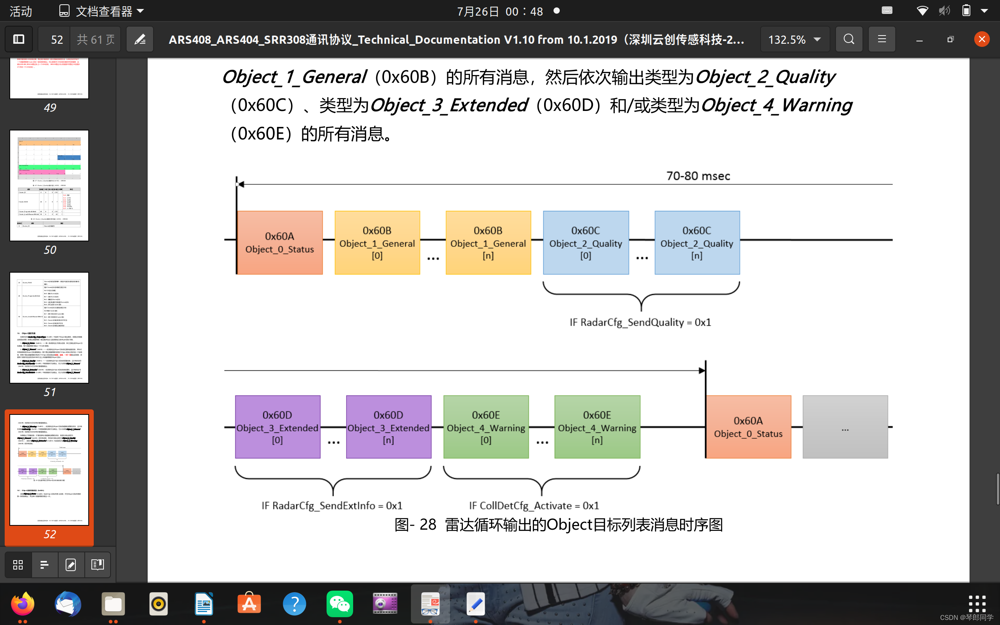Click the annotation pencil tool icon
Image resolution: width=1000 pixels, height=625 pixels.
point(140,39)
